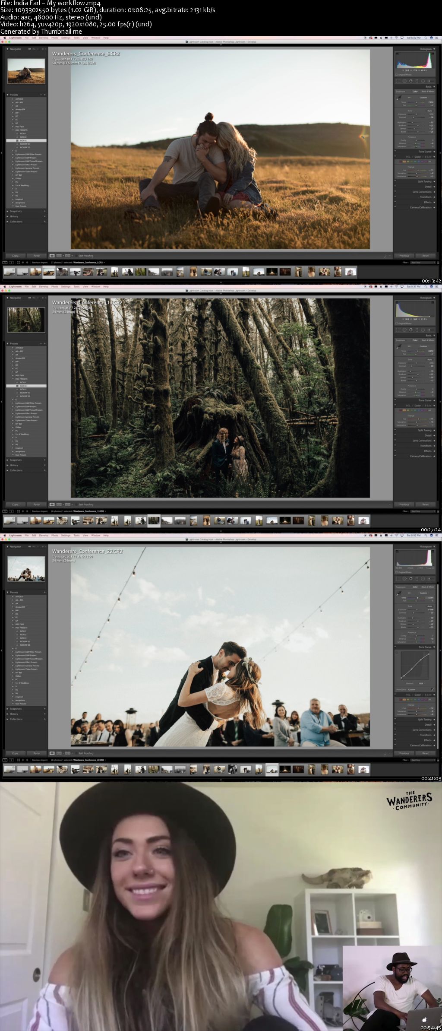
Task: Select the radial filter tool in Wanderers_Conference_22 frame
Action: 423,579
